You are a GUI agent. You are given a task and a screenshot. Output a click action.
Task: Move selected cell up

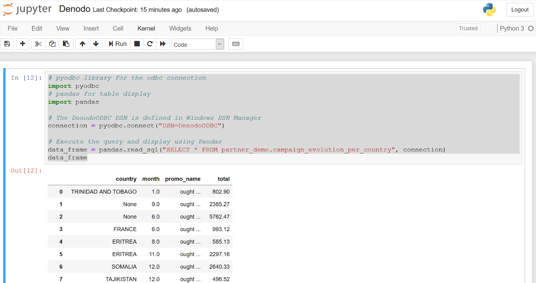[x=82, y=44]
